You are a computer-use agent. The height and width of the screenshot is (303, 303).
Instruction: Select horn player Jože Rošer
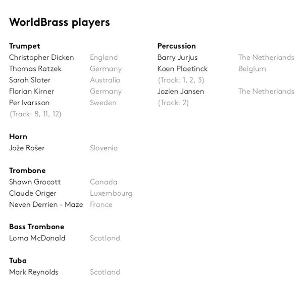pyautogui.click(x=27, y=148)
